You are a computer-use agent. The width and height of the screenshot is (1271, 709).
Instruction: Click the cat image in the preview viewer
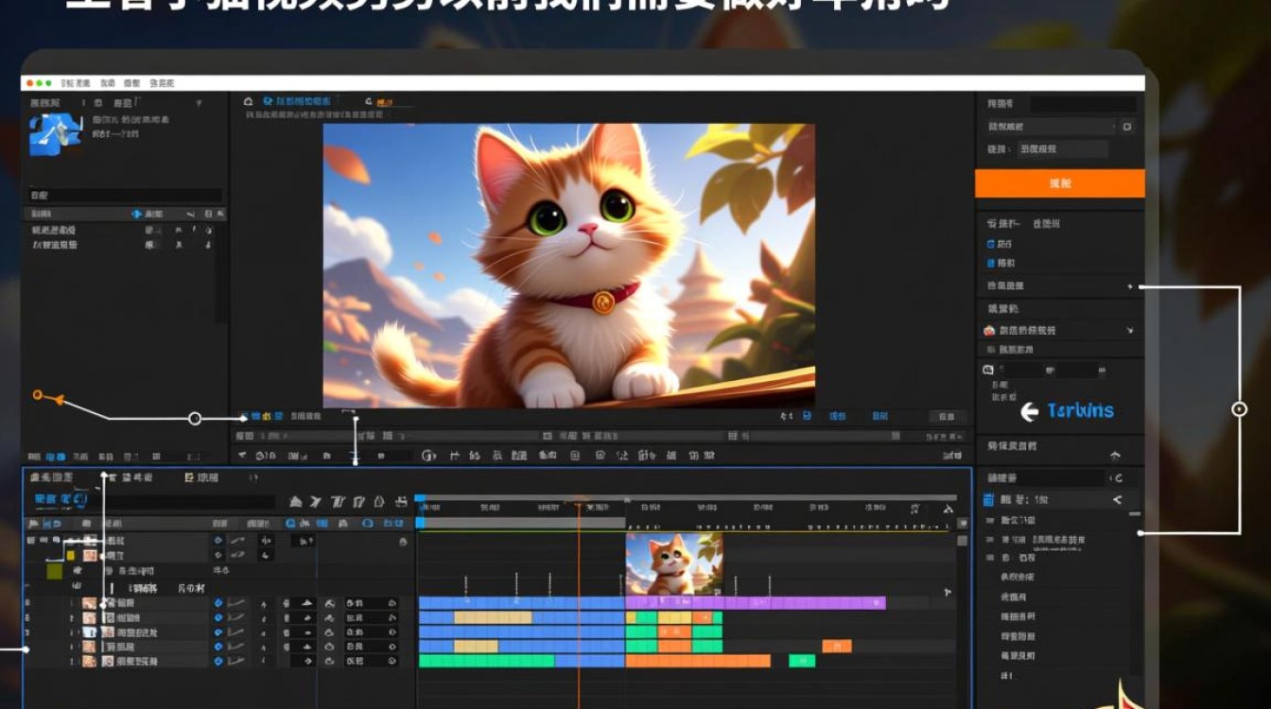(x=568, y=265)
